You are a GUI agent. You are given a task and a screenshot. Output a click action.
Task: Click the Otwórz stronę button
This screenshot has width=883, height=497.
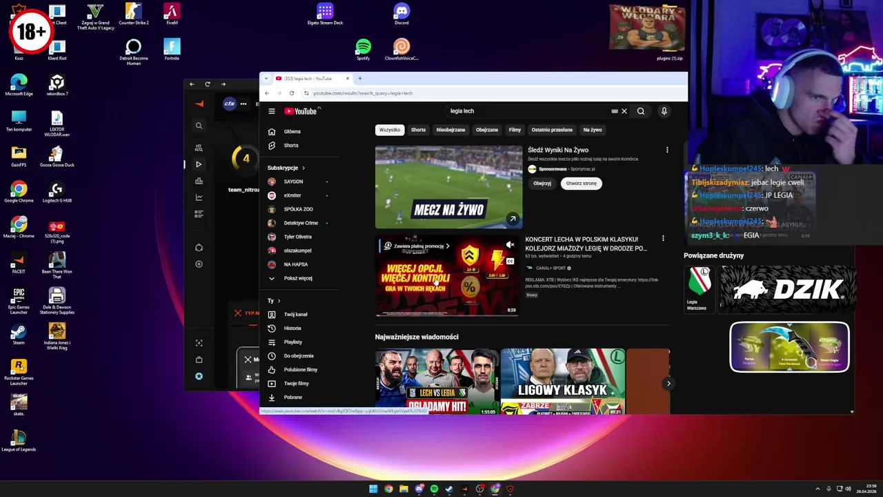pyautogui.click(x=582, y=183)
